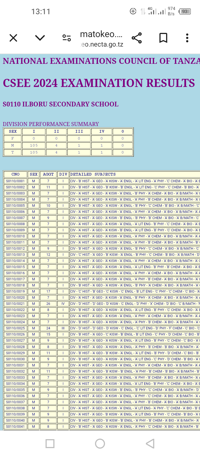Click the time 13:11 in status bar
This screenshot has height=457, width=200.
pyautogui.click(x=41, y=12)
